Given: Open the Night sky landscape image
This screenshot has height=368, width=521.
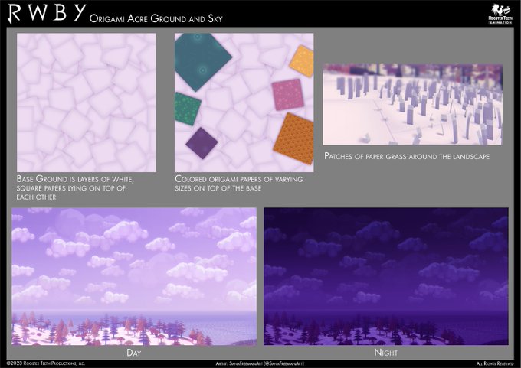Looking at the screenshot, I should click(x=385, y=276).
